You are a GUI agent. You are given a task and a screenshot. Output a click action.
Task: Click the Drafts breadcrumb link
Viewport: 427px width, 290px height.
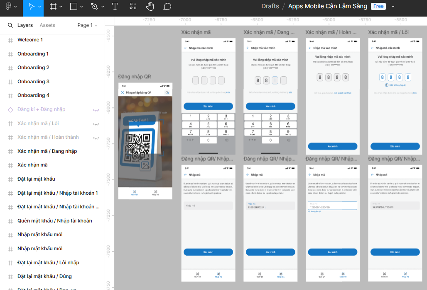click(270, 6)
